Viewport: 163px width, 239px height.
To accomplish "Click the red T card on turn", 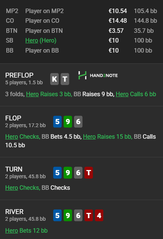I will coord(89,173).
